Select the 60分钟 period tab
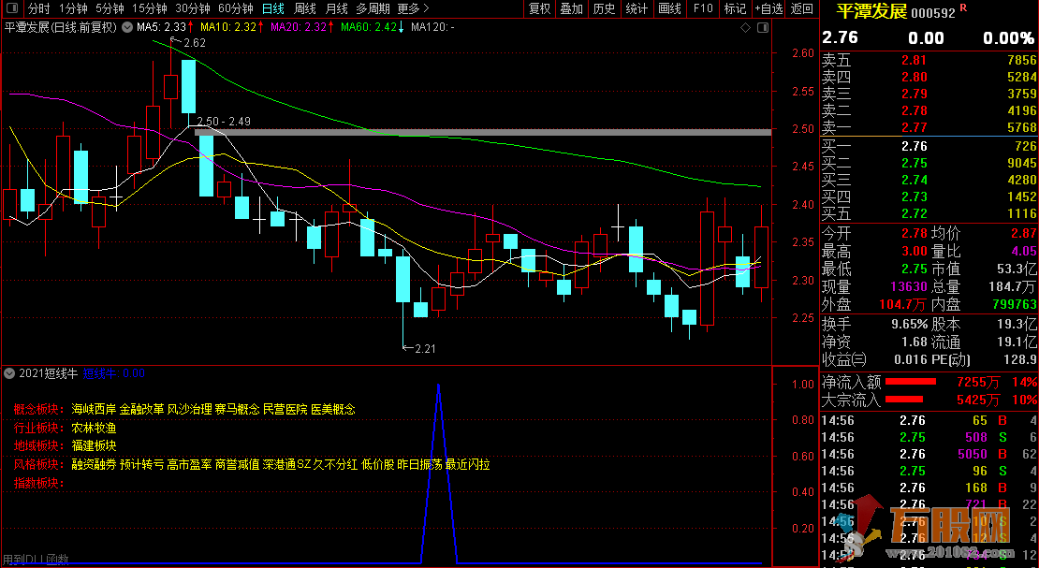Viewport: 1039px width, 568px height. 235,8
